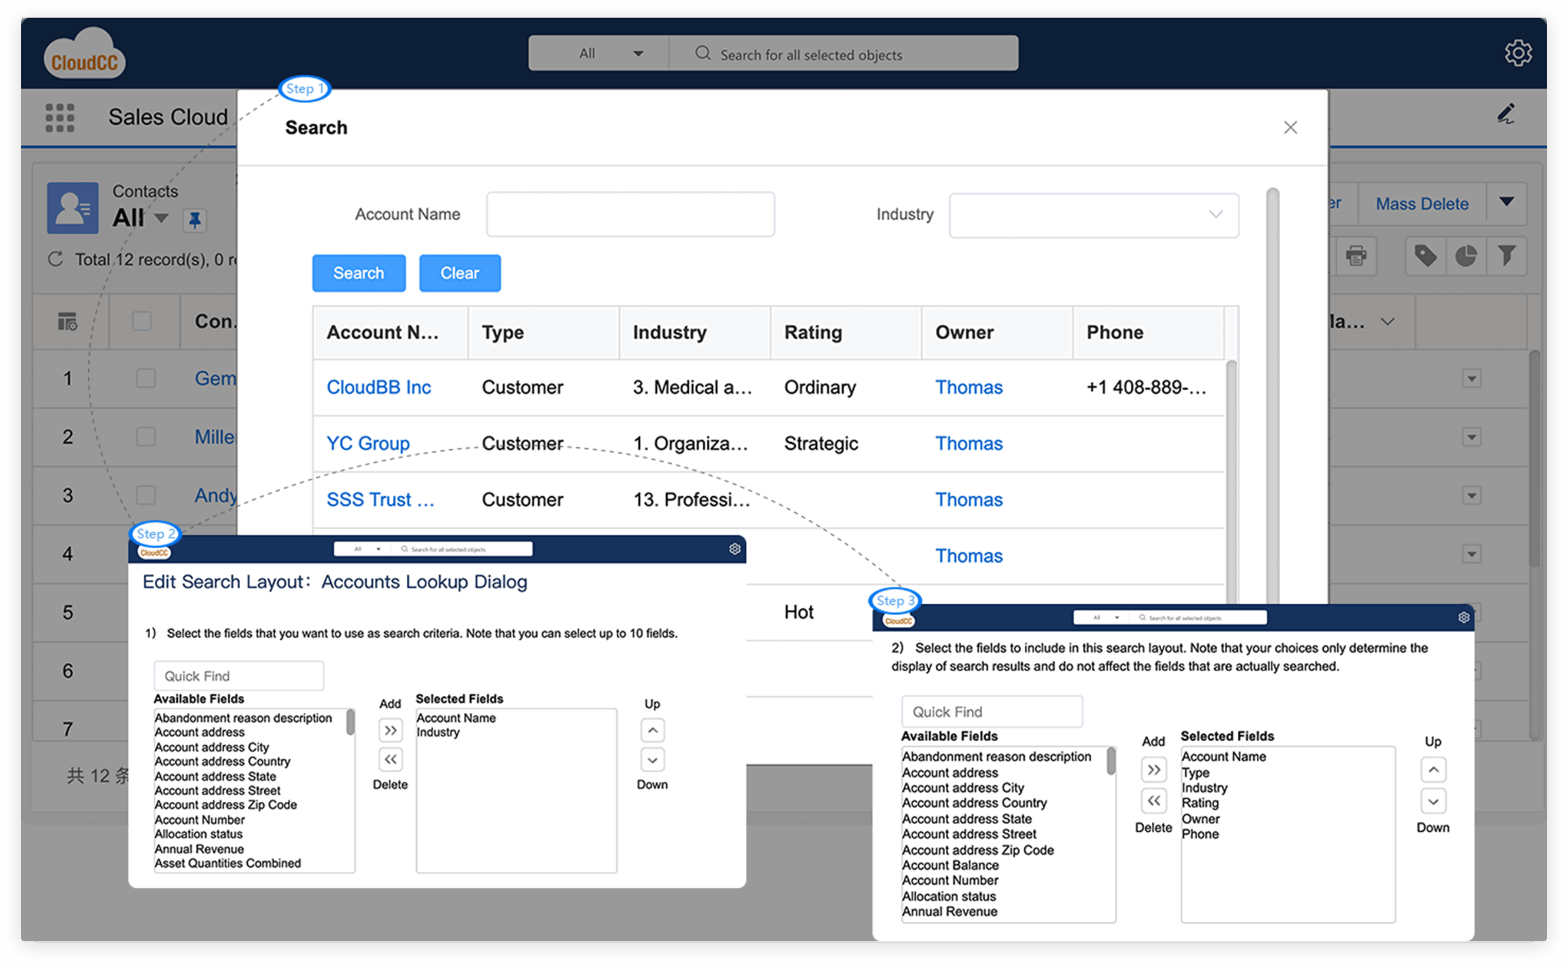Click the print icon
Viewport: 1568px width, 966px height.
tap(1356, 256)
